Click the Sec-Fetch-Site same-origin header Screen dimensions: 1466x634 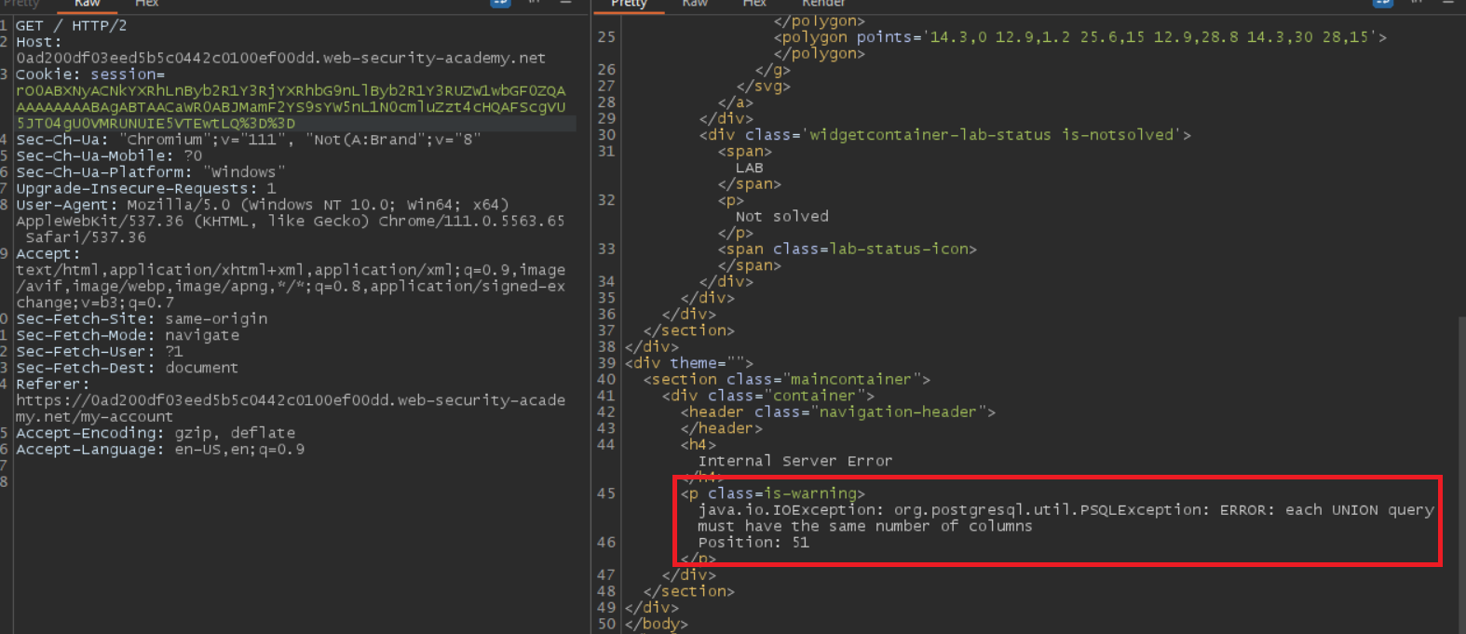(142, 318)
